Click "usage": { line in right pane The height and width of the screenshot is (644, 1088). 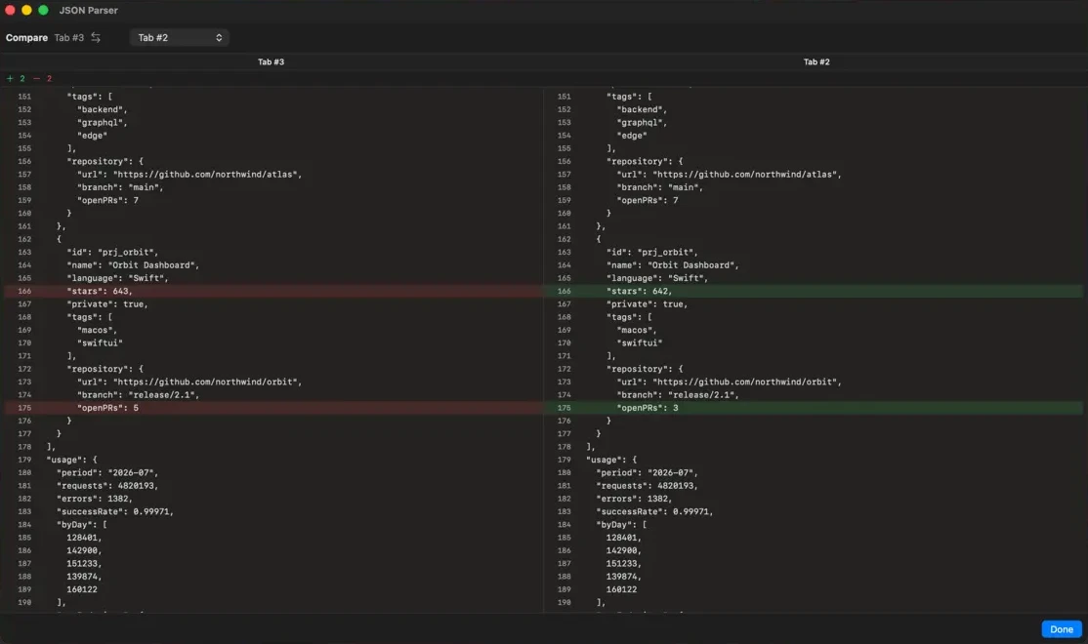click(x=611, y=460)
